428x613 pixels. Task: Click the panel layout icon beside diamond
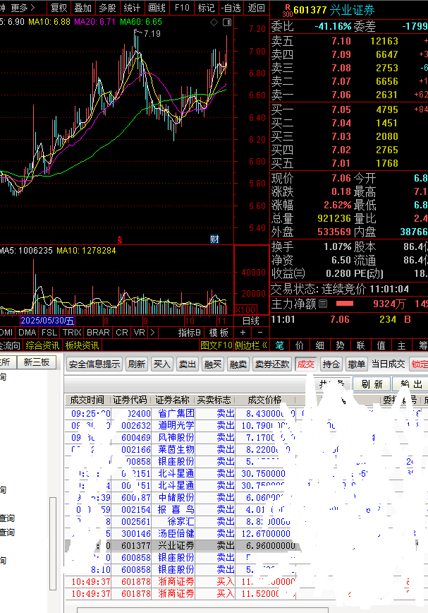coord(226,23)
